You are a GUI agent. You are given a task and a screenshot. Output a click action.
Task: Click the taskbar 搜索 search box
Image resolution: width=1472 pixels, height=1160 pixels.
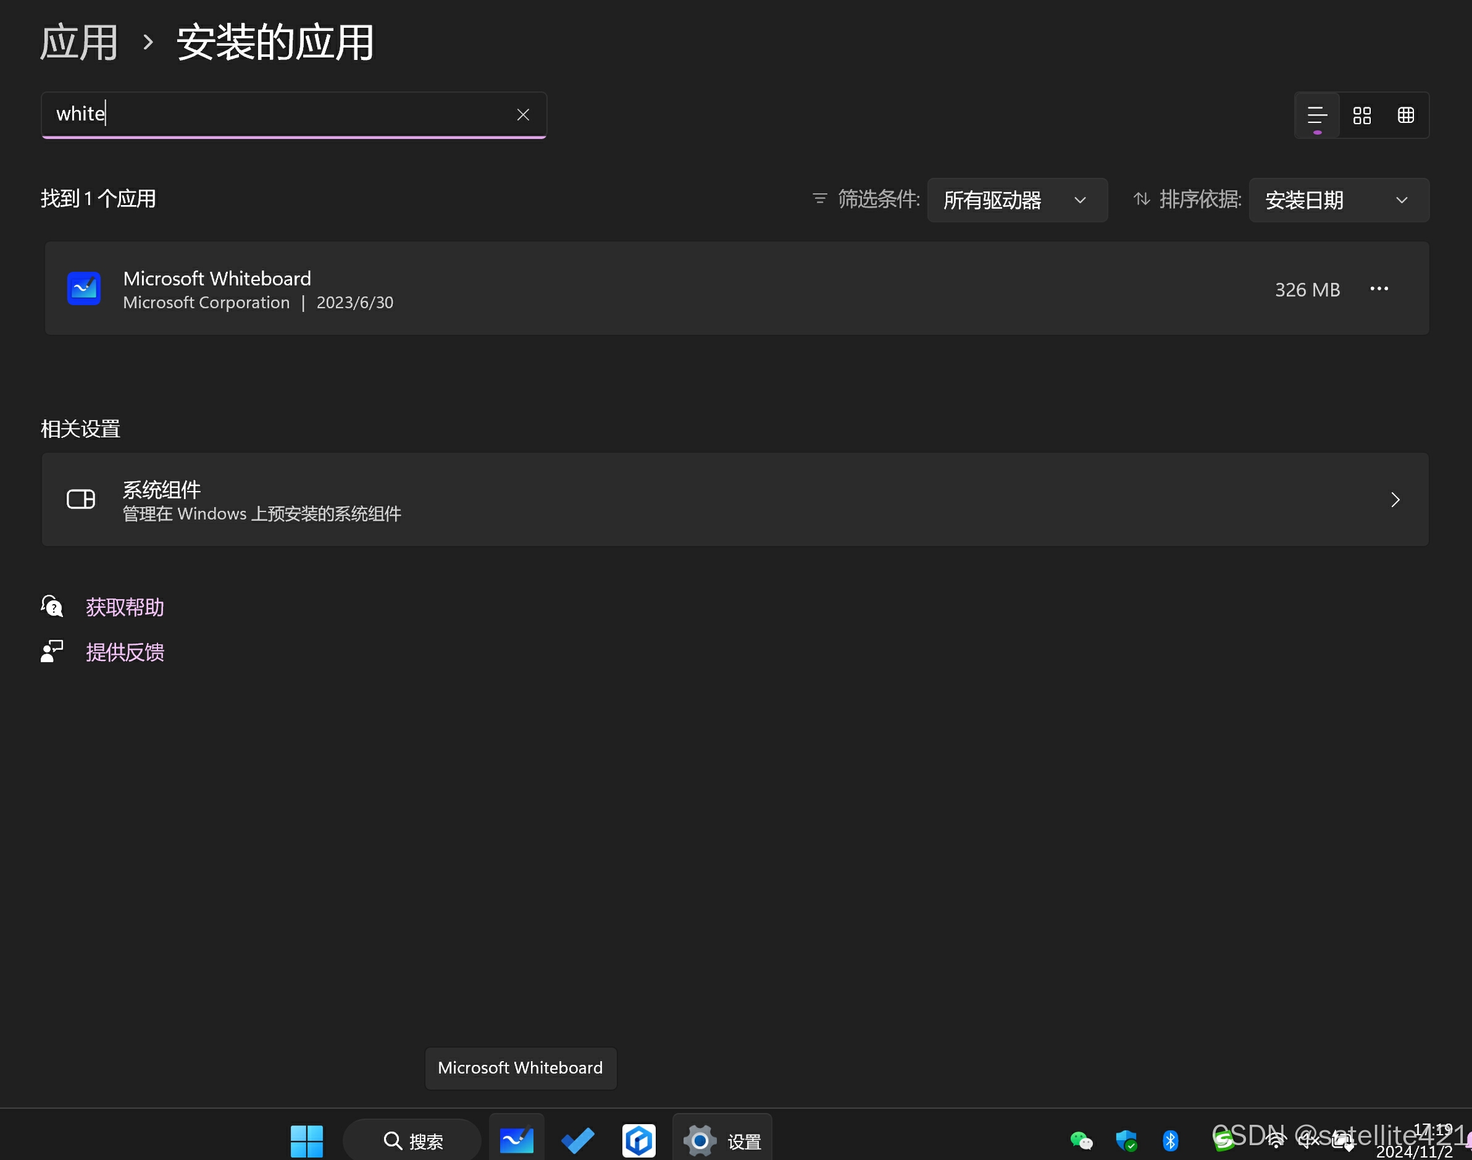(413, 1141)
